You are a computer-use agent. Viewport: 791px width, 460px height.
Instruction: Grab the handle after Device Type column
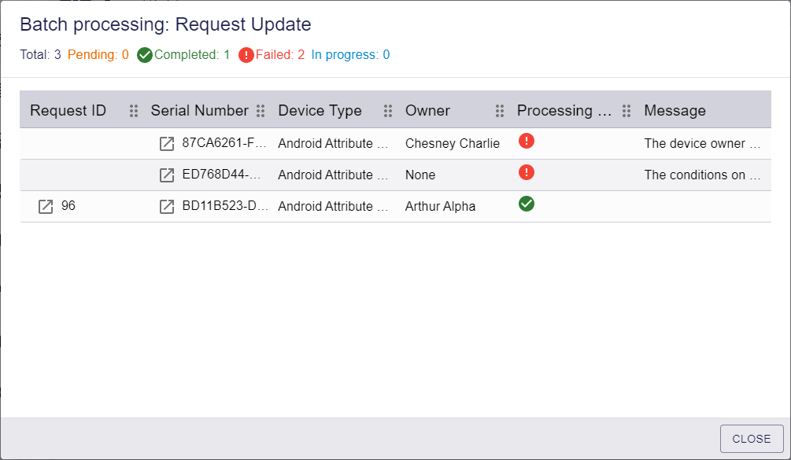[388, 111]
